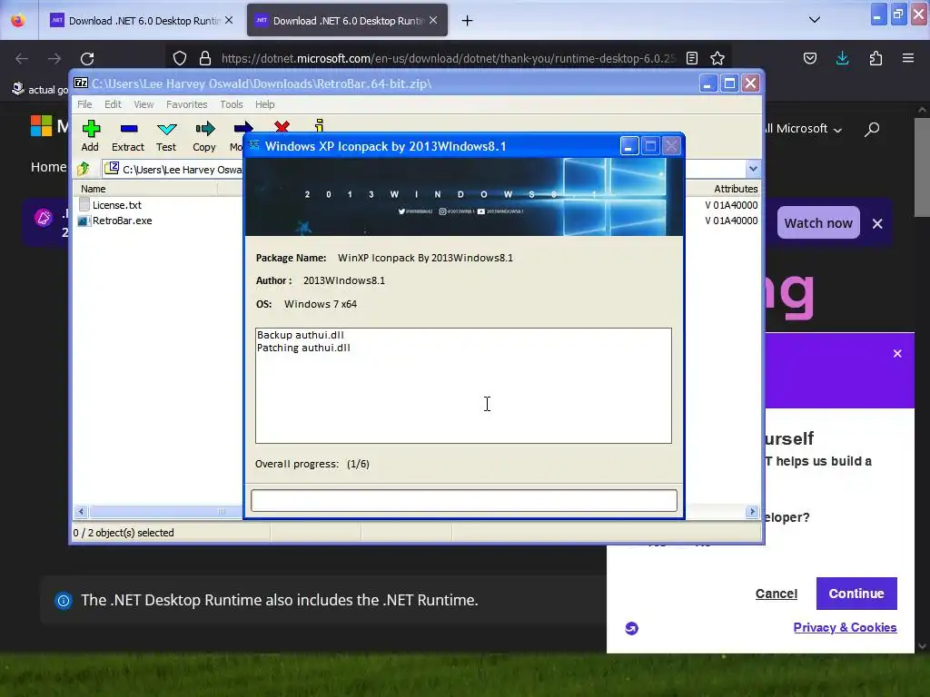Screen dimensions: 930x697
Task: Open the List all tabs chevron
Action: (x=815, y=20)
